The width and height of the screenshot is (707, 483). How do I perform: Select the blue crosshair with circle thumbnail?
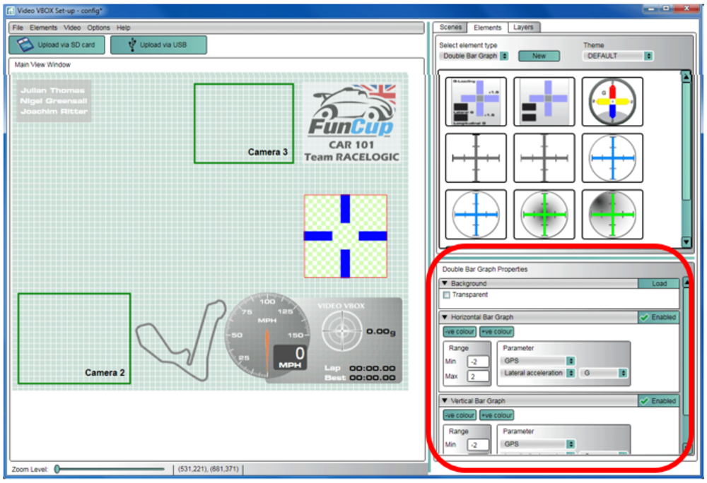[612, 157]
